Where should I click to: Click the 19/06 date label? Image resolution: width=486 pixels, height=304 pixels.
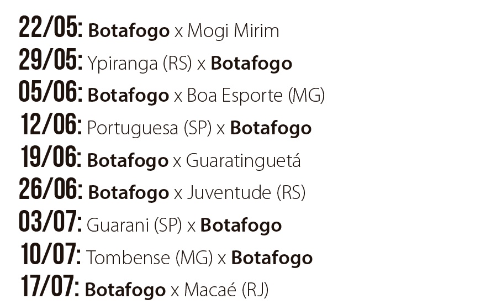click(51, 156)
